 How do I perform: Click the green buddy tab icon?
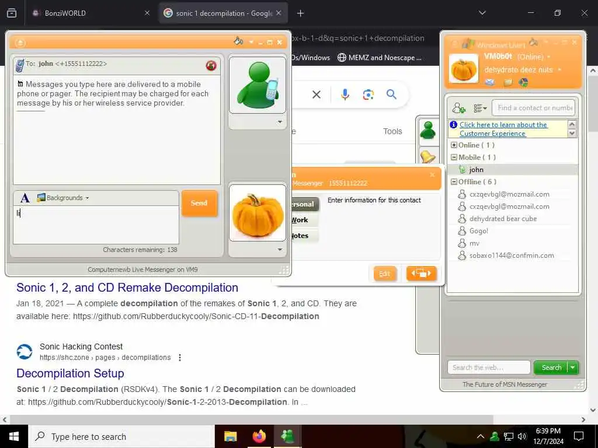pos(428,131)
